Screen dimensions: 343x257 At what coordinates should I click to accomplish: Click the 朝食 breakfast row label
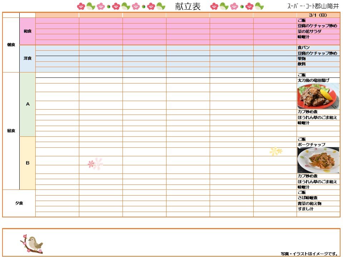11,45
